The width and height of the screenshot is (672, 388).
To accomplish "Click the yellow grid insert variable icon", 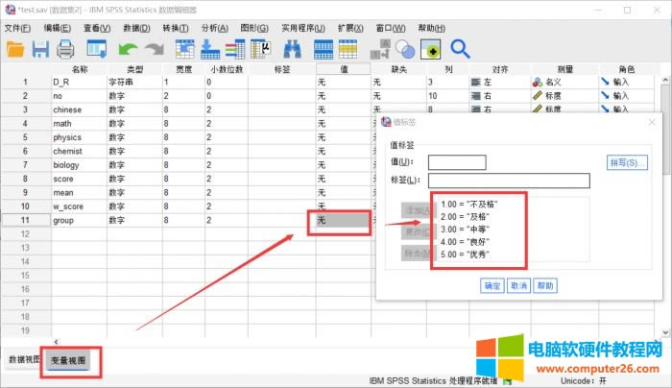I will pos(348,49).
